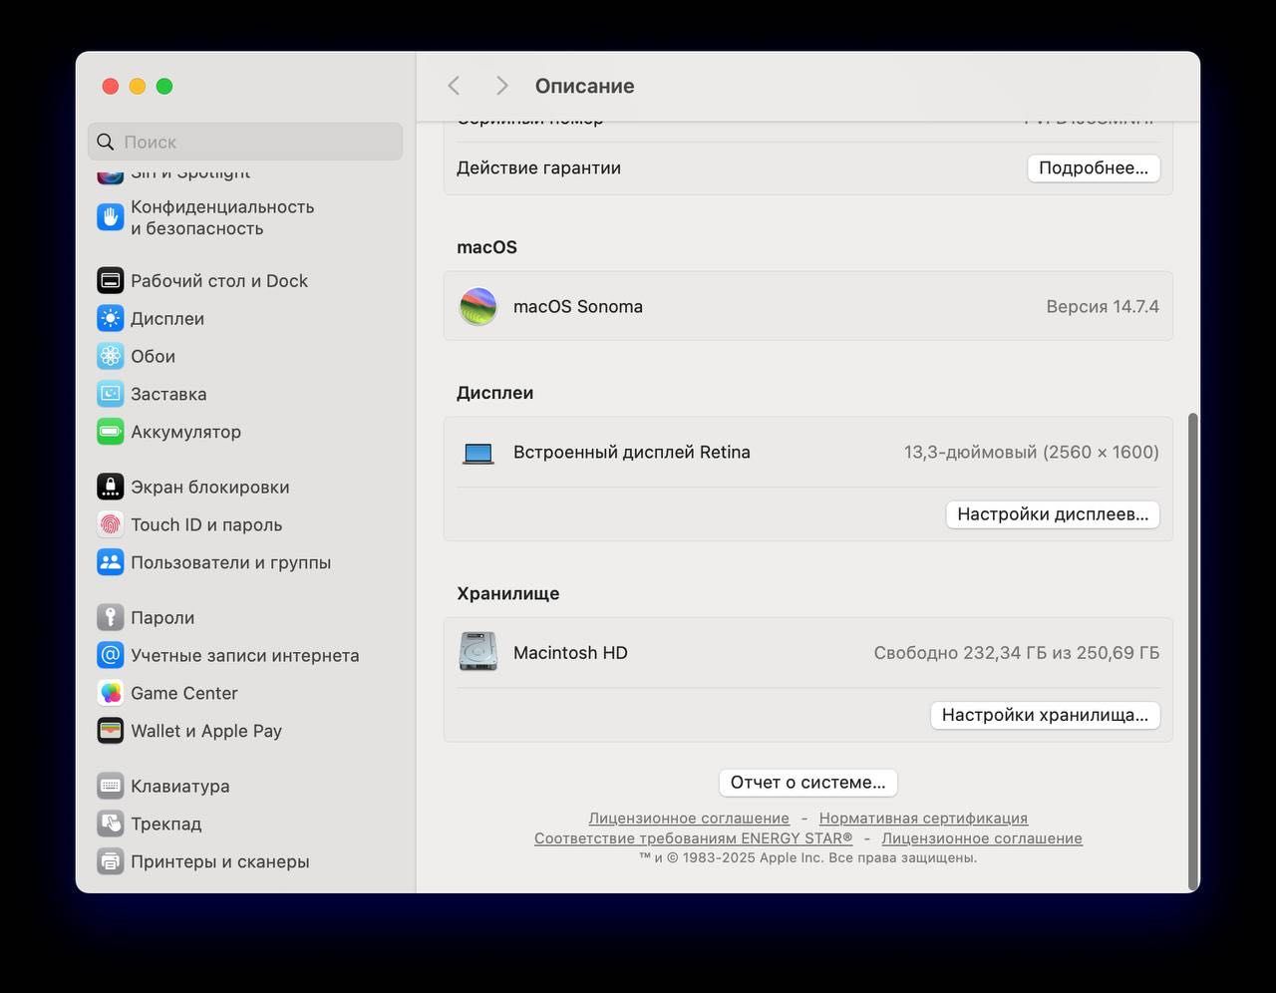
Task: Click the green Аккумулятор battery icon
Action: [111, 432]
